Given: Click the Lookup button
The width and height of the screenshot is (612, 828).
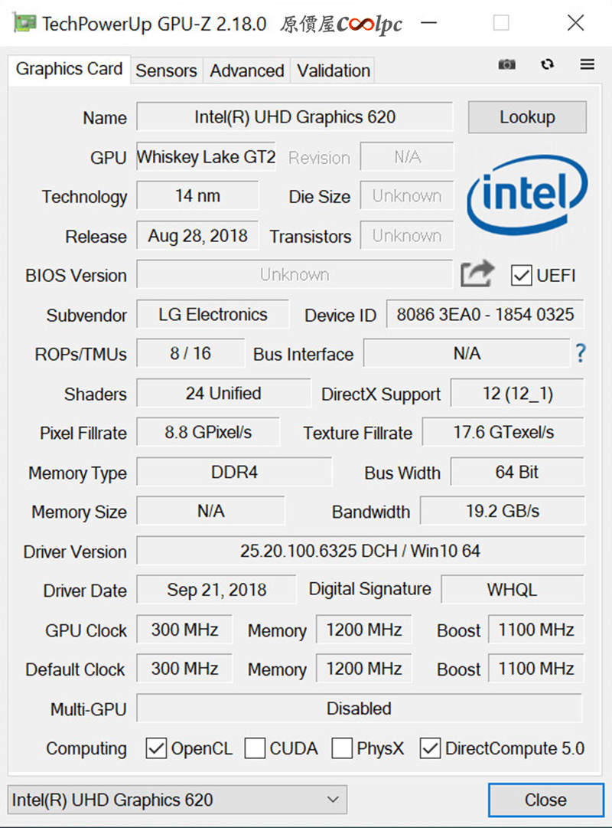Looking at the screenshot, I should coord(527,116).
